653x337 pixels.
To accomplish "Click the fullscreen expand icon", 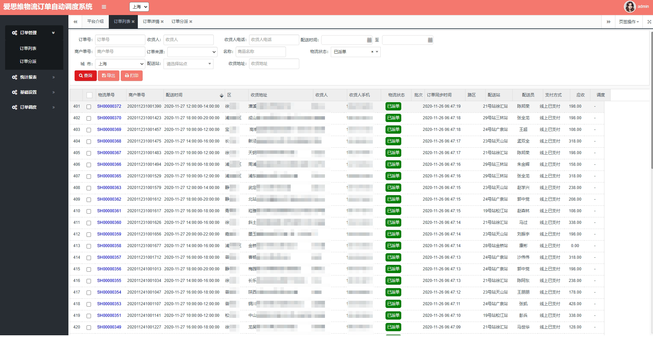I will 649,22.
